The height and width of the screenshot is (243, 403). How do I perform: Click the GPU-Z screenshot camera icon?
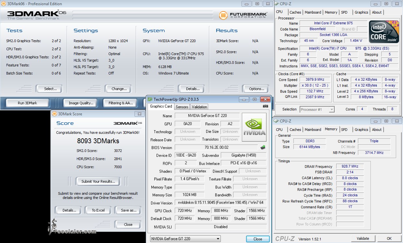pos(266,106)
